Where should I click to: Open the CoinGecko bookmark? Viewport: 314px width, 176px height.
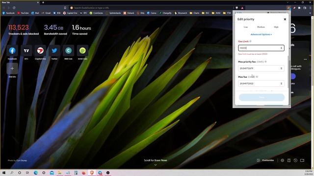[x=97, y=13]
